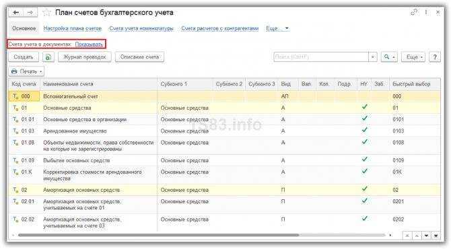
Task: Click account icon for row 01.К
Action: [x=15, y=172]
